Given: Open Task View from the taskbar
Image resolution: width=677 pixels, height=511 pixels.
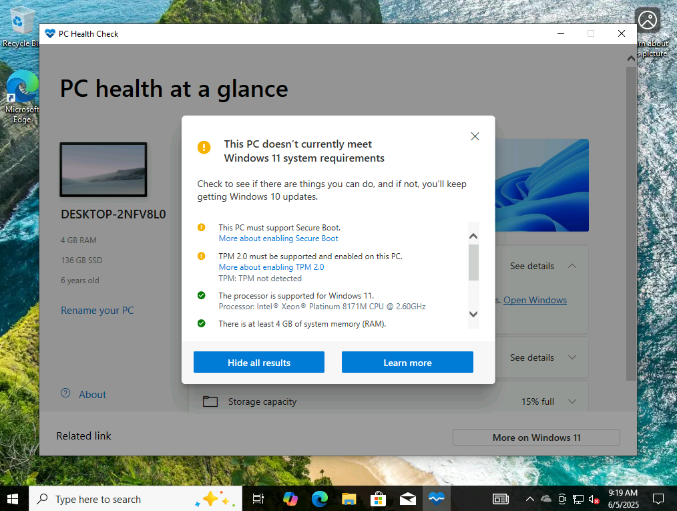Looking at the screenshot, I should (x=258, y=499).
